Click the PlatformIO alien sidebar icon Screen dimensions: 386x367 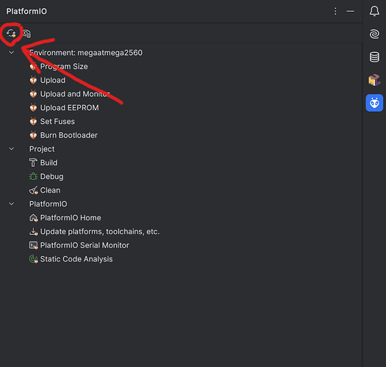point(374,103)
